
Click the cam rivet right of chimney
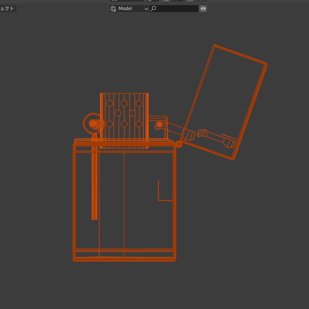[159, 124]
